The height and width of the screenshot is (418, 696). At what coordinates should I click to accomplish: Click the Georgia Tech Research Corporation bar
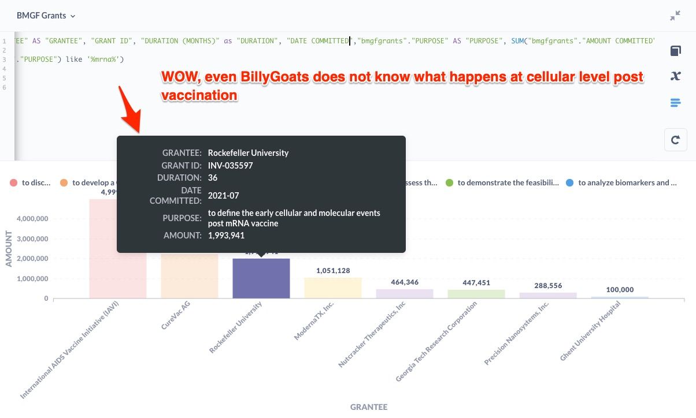[476, 294]
